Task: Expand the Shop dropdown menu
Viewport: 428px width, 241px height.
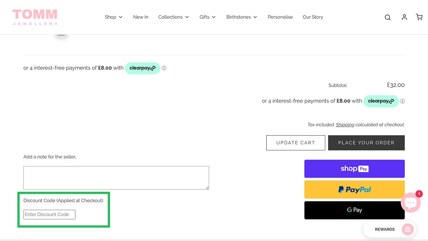Action: [114, 17]
